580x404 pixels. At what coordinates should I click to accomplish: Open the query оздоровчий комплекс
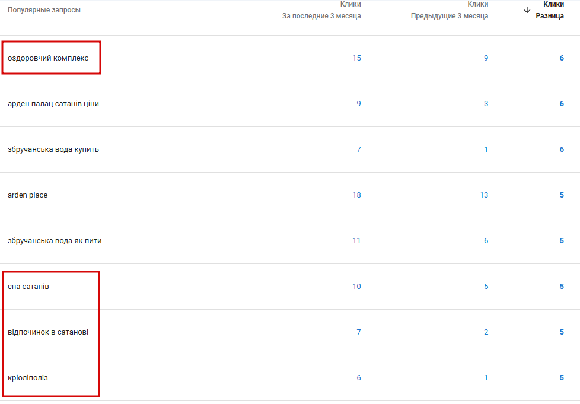pyautogui.click(x=48, y=58)
